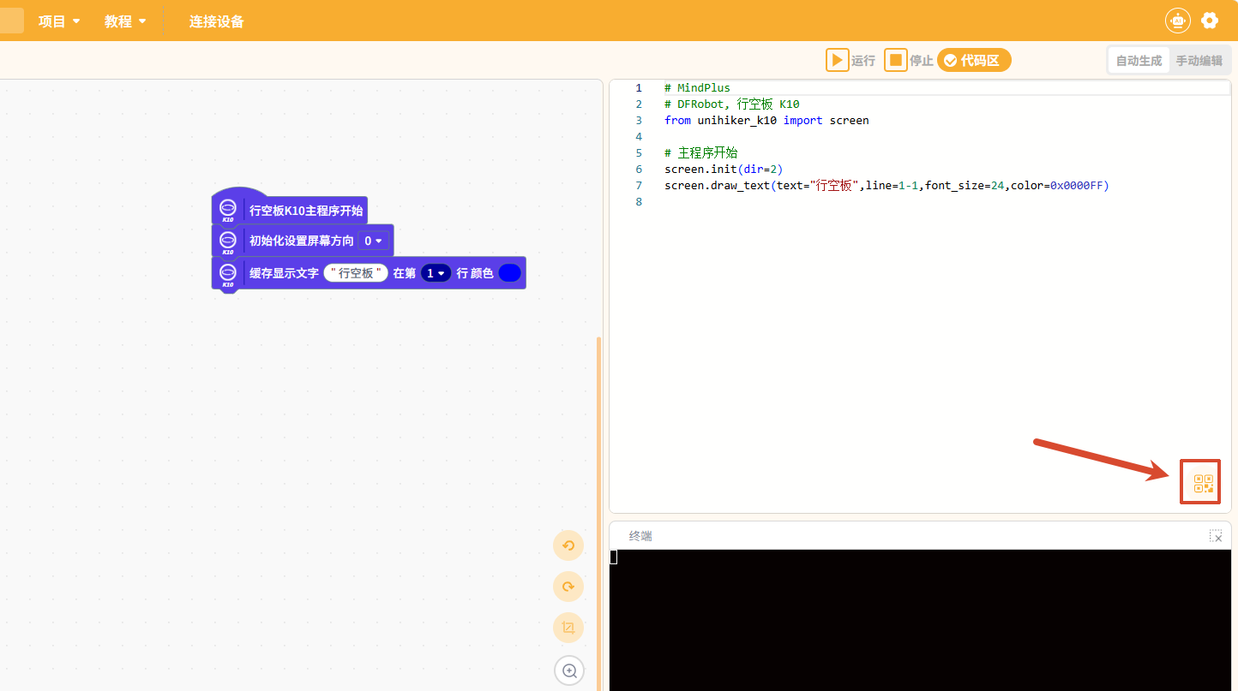Click the K10 icon on the display text block
The width and height of the screenshot is (1238, 691).
click(228, 274)
